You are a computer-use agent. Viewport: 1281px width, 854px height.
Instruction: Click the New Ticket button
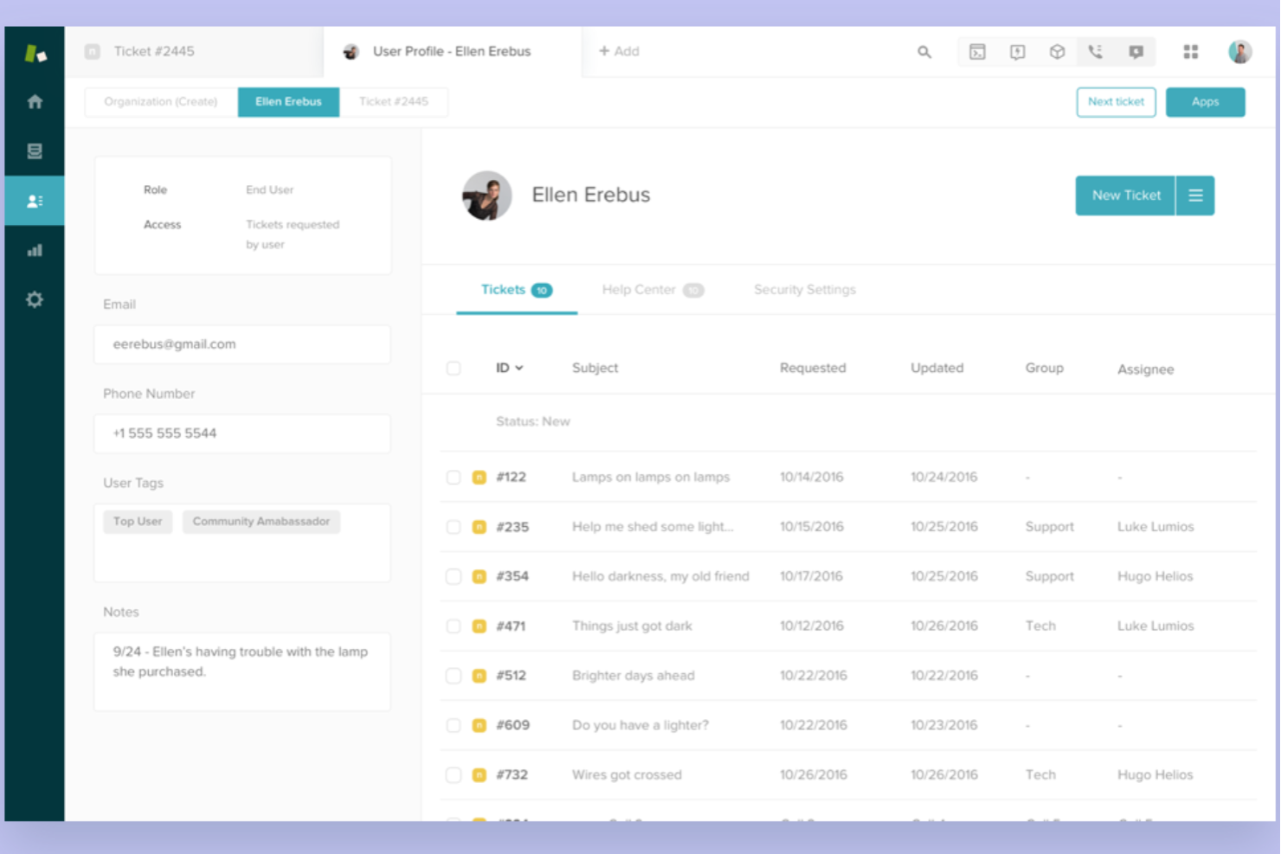pyautogui.click(x=1124, y=196)
